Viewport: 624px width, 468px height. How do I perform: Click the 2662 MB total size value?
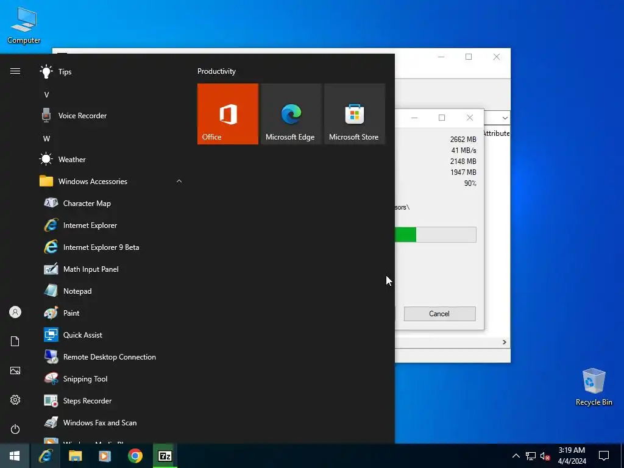pos(463,140)
